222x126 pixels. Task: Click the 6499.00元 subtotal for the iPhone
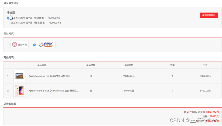click(x=205, y=91)
